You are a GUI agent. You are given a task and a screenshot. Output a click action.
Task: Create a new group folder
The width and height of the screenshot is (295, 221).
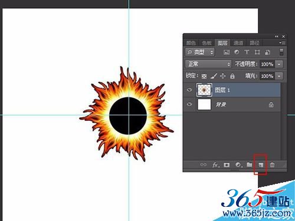250,164
